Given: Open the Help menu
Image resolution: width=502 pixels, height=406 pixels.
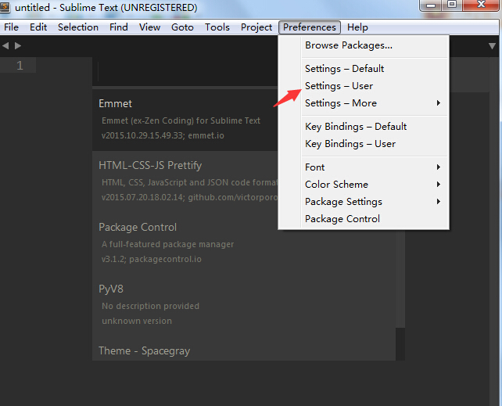Looking at the screenshot, I should pyautogui.click(x=357, y=27).
